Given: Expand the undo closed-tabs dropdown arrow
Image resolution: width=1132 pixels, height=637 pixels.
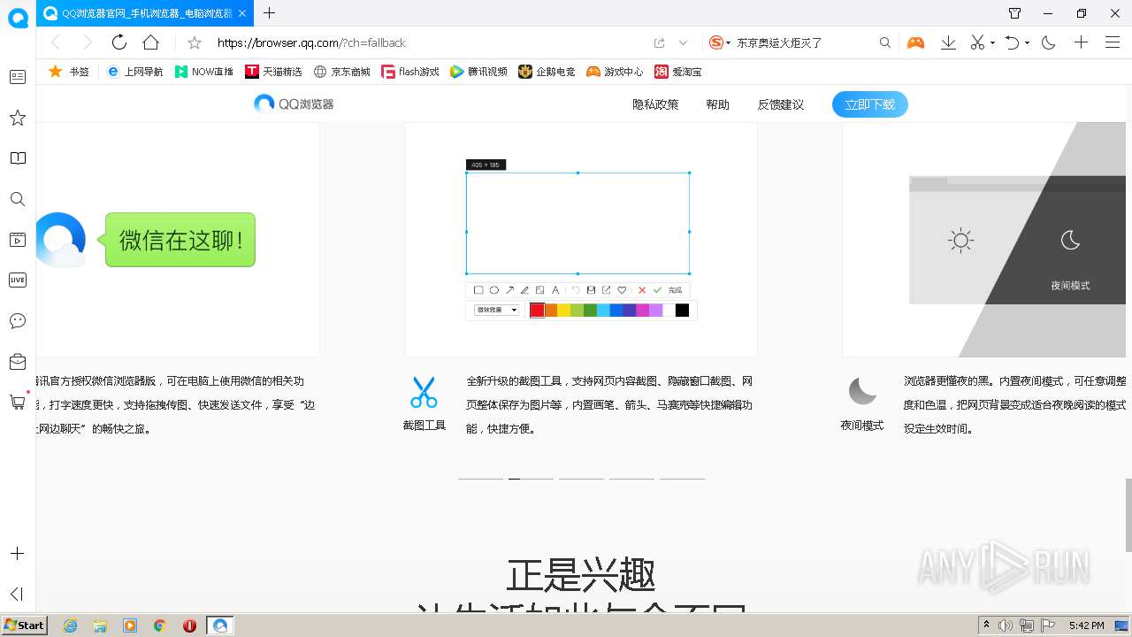Looking at the screenshot, I should [1027, 42].
